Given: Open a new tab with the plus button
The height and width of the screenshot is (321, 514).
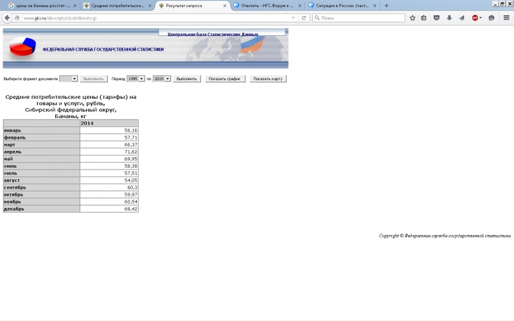Looking at the screenshot, I should click(386, 5).
